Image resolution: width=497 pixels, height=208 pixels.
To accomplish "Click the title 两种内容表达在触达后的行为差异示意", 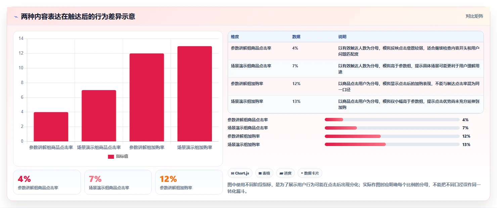I will point(78,16).
